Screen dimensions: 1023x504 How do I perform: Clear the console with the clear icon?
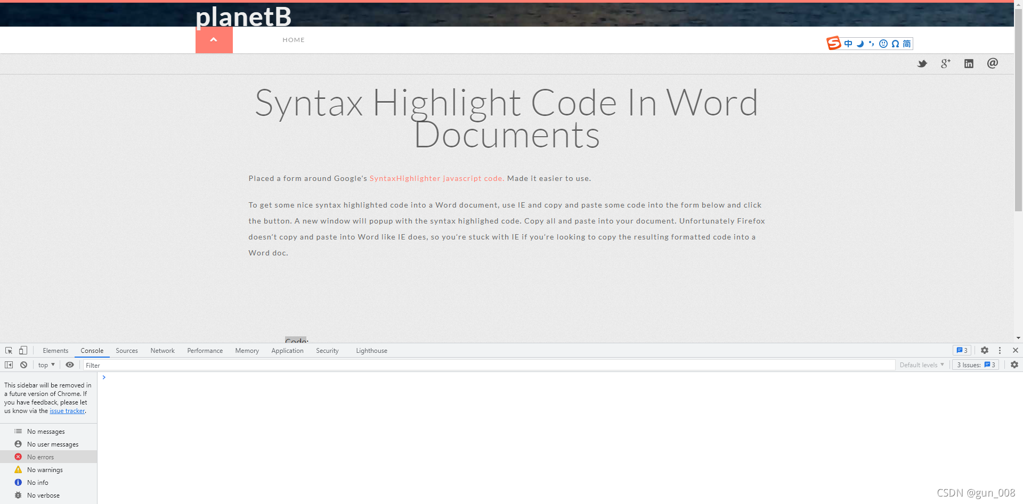[x=23, y=365]
